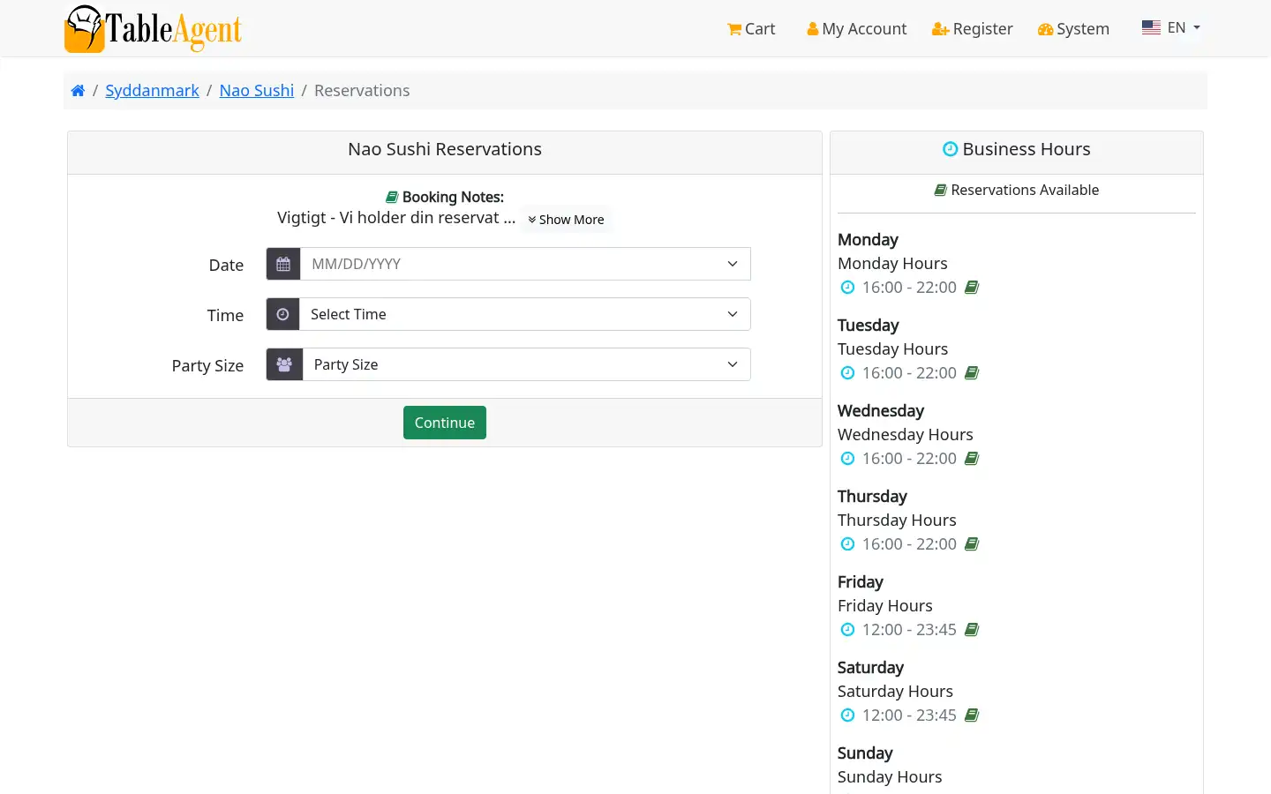Click Thursday's reservation book icon
Screen dimensions: 1271x794
(x=972, y=544)
